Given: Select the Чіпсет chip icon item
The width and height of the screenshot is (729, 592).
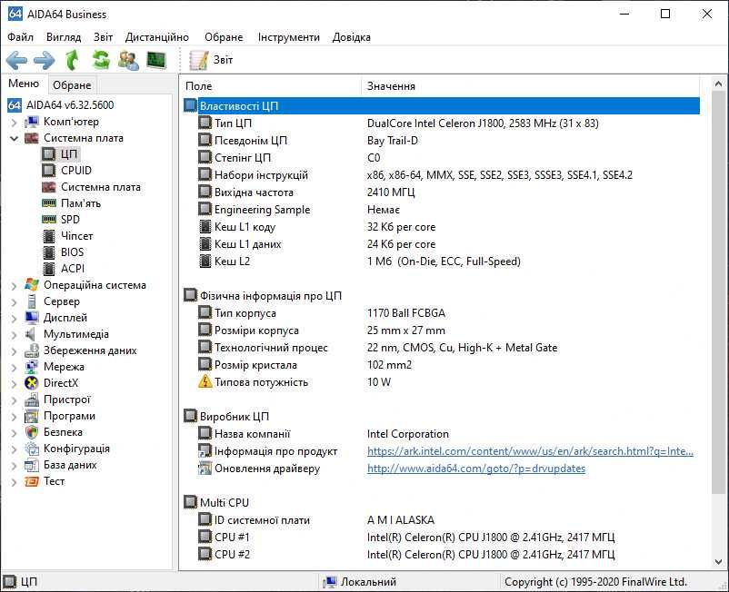Looking at the screenshot, I should (x=49, y=236).
